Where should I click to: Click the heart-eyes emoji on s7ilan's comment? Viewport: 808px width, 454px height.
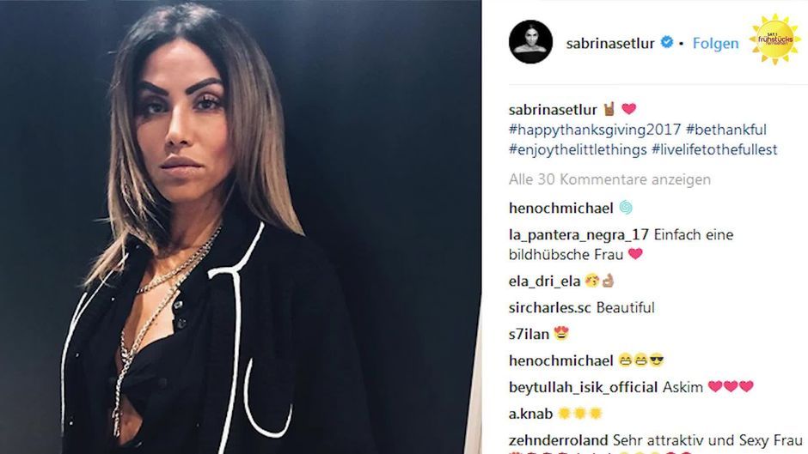pyautogui.click(x=561, y=334)
